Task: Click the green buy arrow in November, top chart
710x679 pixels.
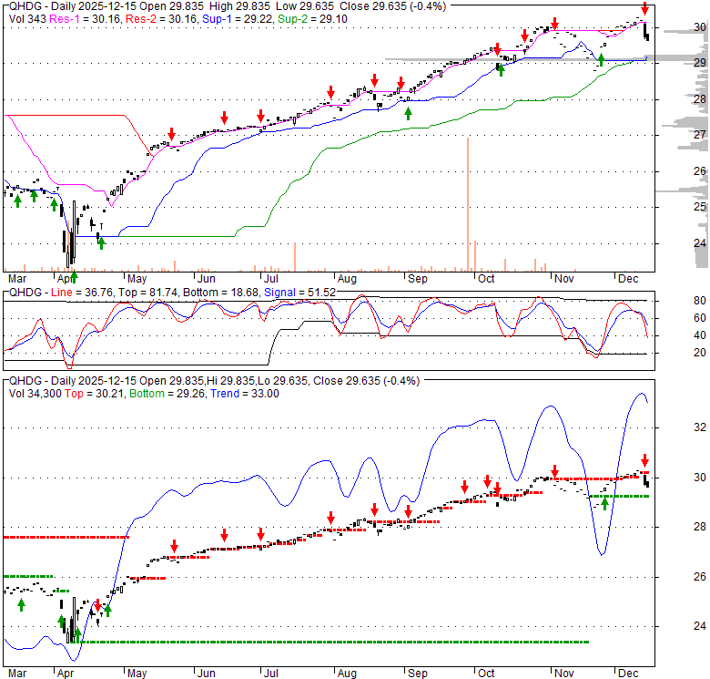Action: [x=600, y=60]
